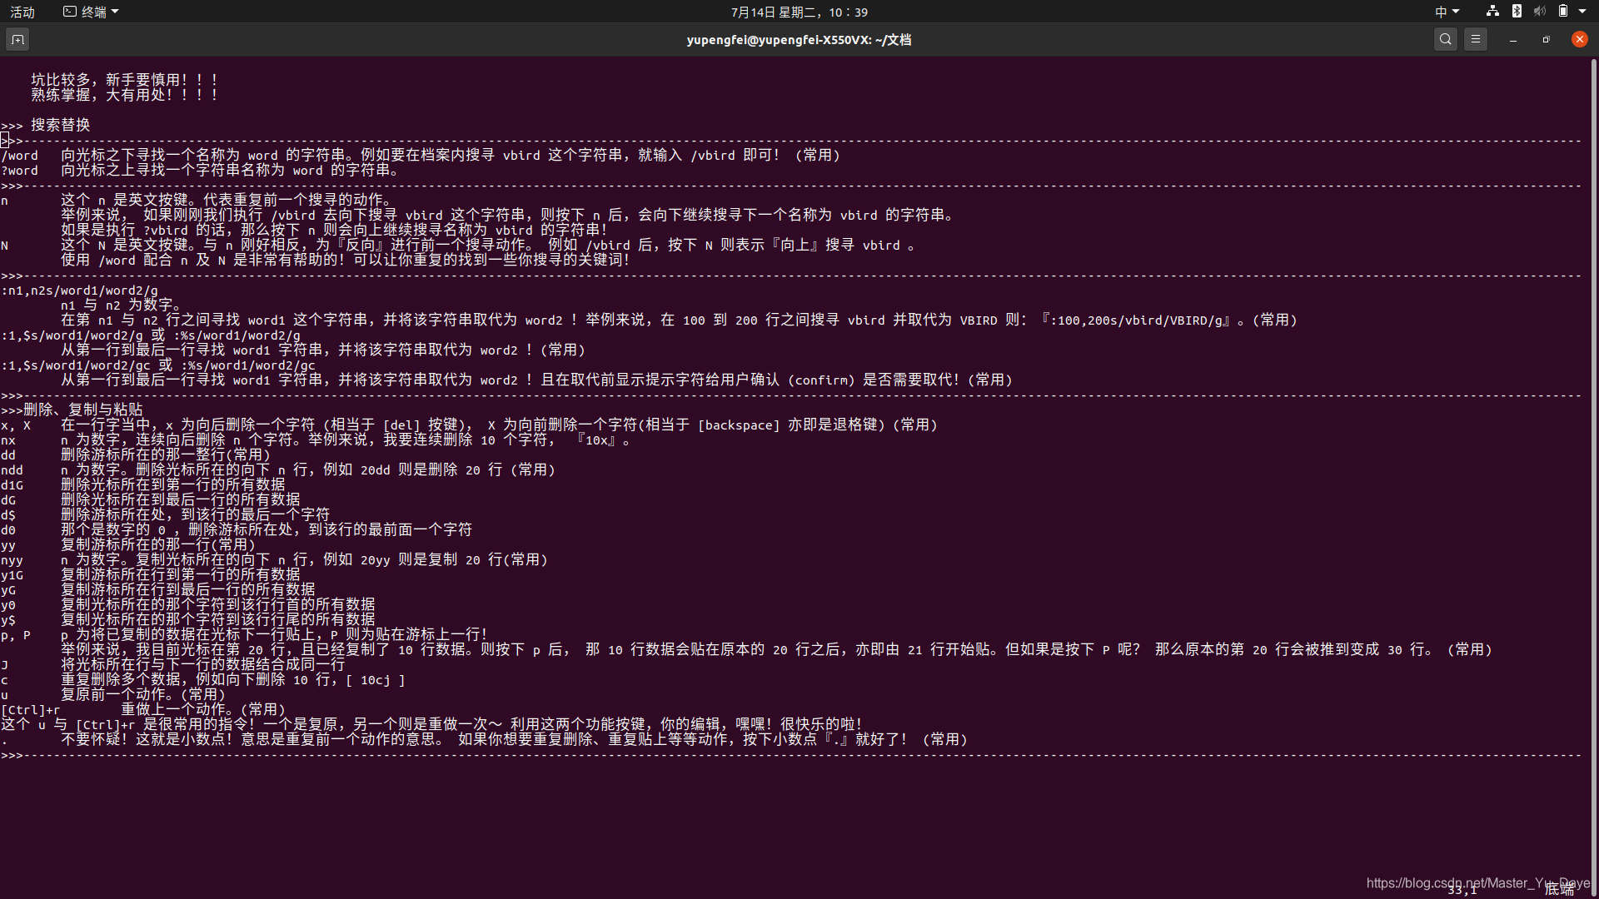Click the '>>> 搜索替换' heading line
This screenshot has height=899, width=1599.
[x=46, y=125]
